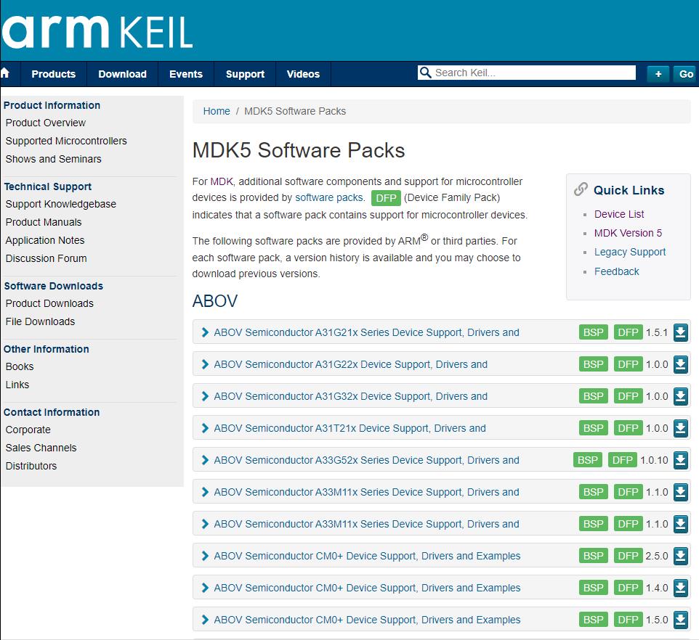Click the home icon in navigation bar
The width and height of the screenshot is (699, 640).
click(5, 73)
